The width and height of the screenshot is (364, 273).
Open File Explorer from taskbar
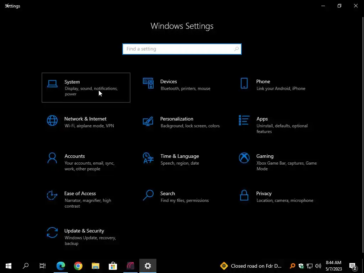[95, 266]
